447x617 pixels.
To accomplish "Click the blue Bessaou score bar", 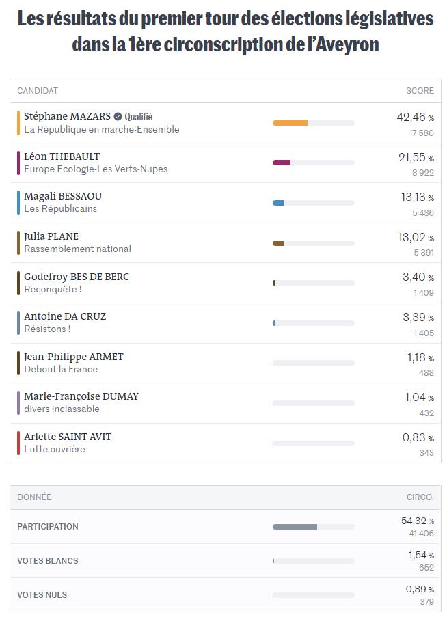I will (278, 203).
